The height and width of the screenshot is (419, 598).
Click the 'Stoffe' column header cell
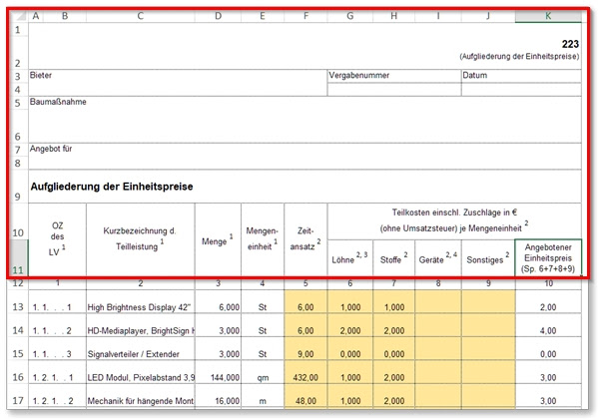[394, 258]
